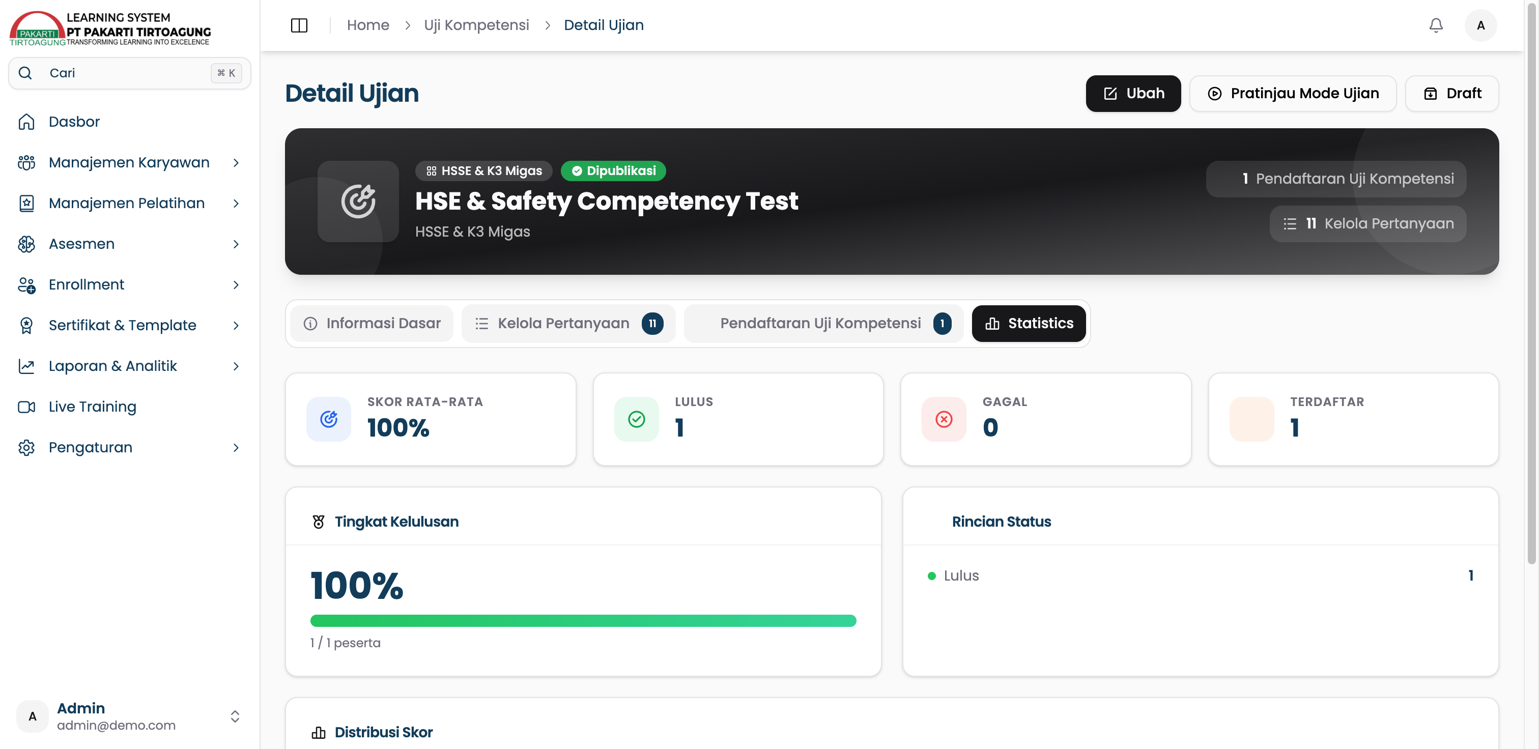The width and height of the screenshot is (1539, 749).
Task: Open the Live Training menu item
Action: [129, 407]
